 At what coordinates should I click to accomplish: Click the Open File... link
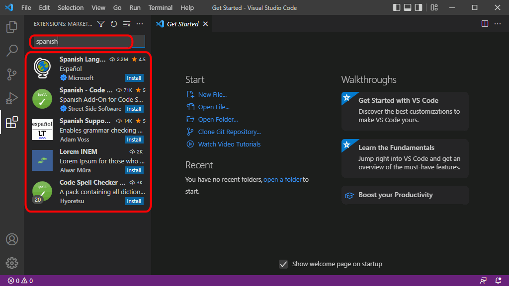coord(214,107)
